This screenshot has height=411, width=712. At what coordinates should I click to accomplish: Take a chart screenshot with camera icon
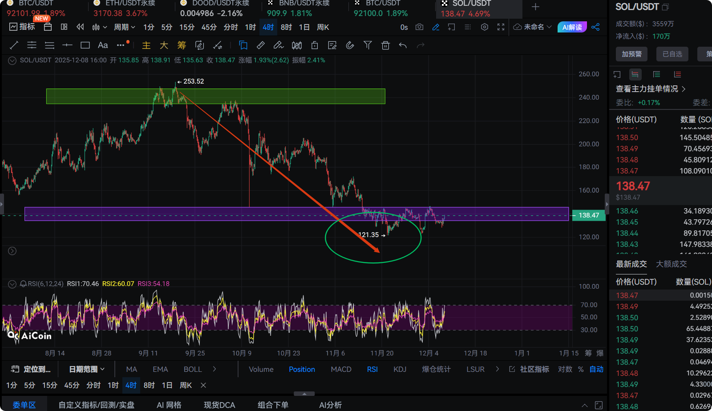click(419, 27)
